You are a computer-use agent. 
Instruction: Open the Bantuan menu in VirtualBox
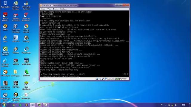point(64,9)
